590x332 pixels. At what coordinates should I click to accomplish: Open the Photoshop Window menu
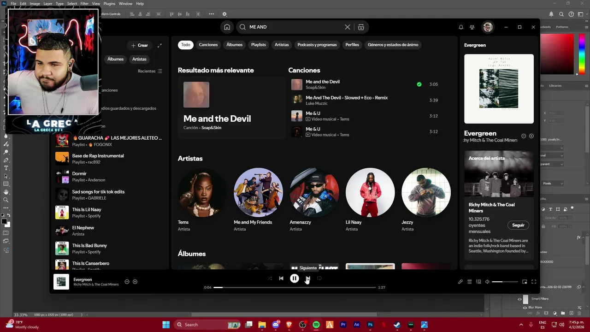(x=125, y=4)
